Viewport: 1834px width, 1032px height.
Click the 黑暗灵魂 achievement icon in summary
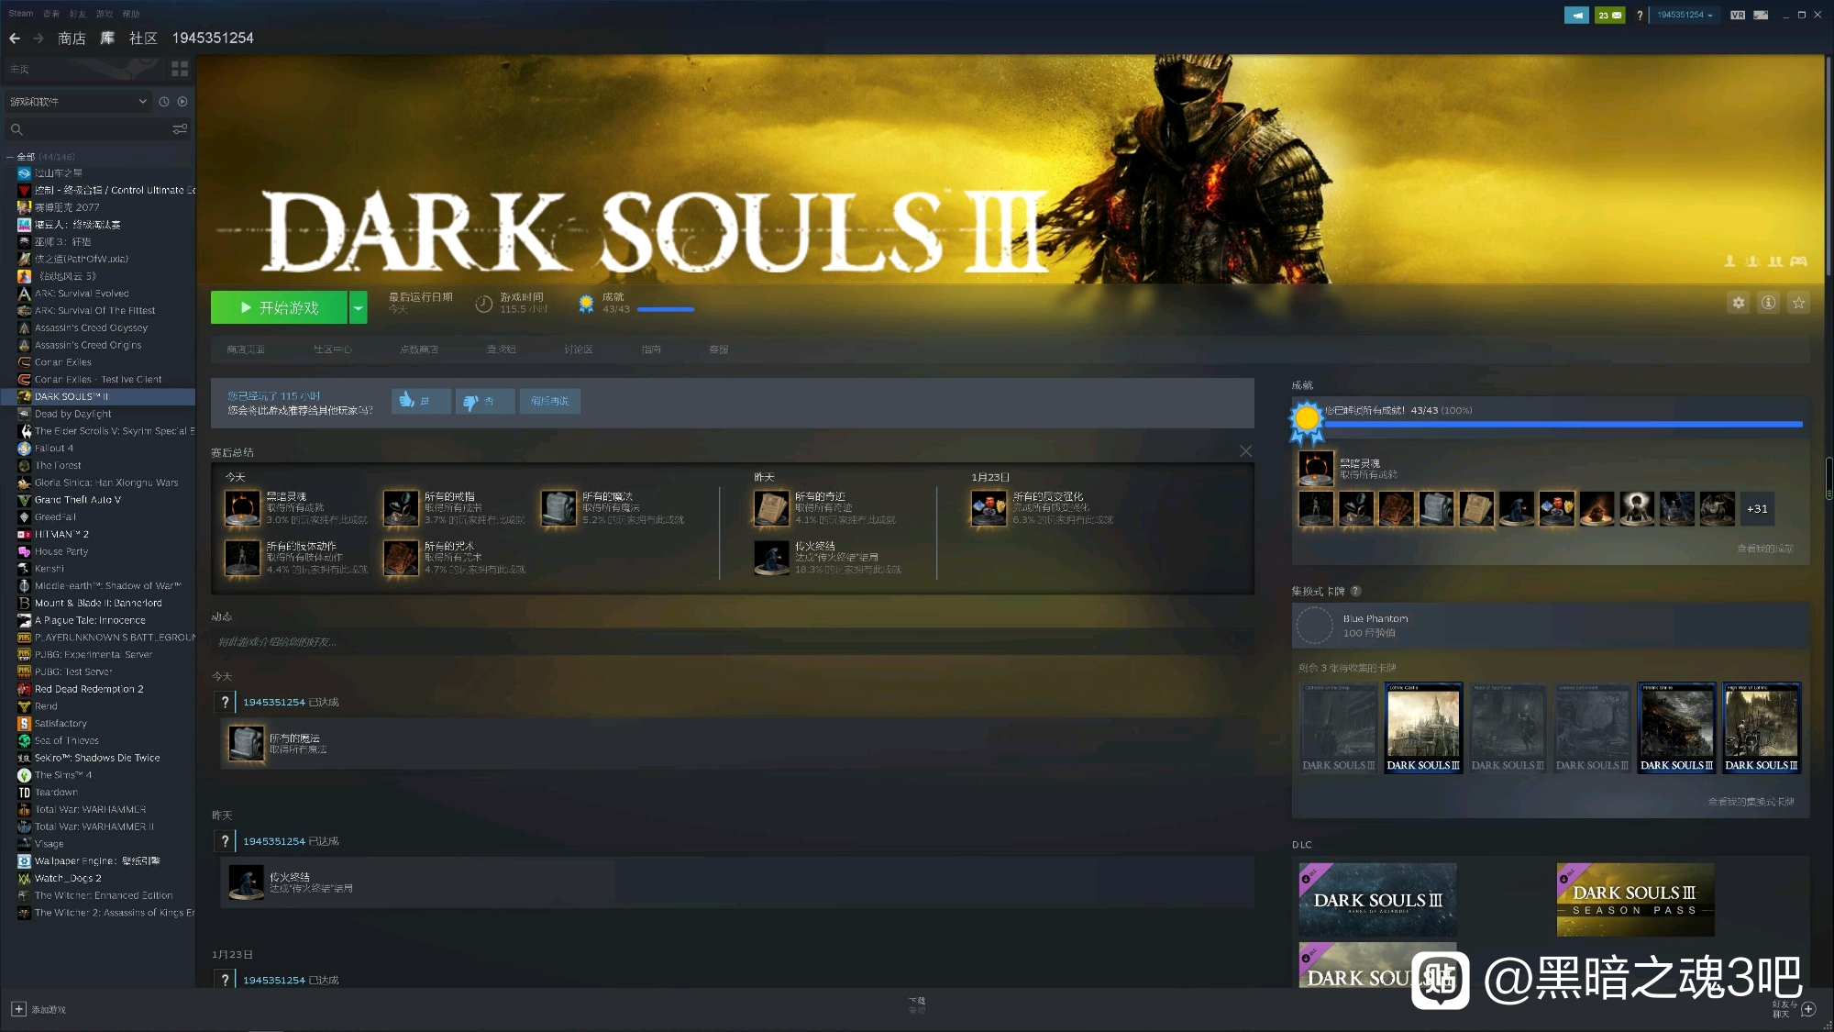pos(243,507)
